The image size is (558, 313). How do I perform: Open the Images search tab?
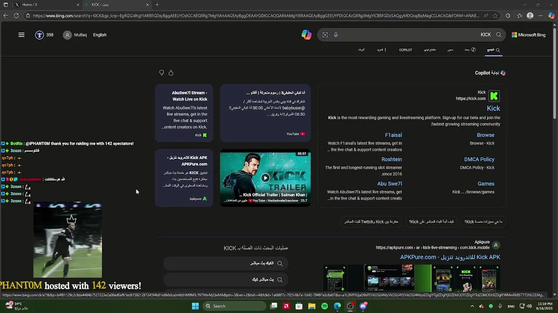point(450,50)
